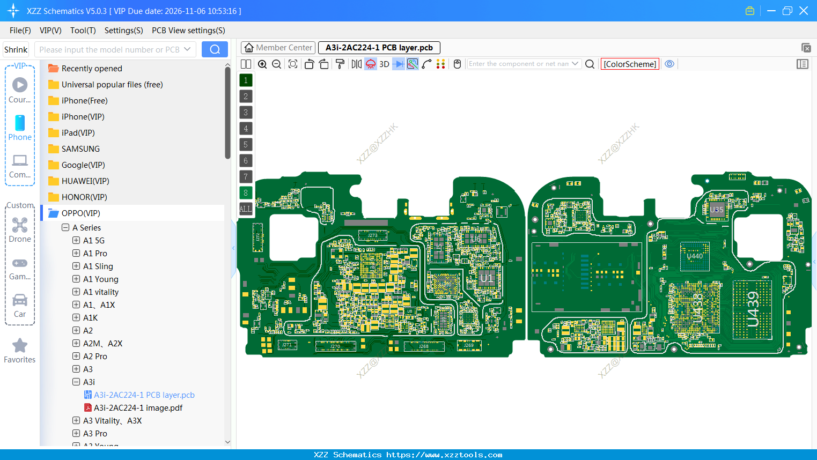Select the ALL layers button

click(245, 209)
